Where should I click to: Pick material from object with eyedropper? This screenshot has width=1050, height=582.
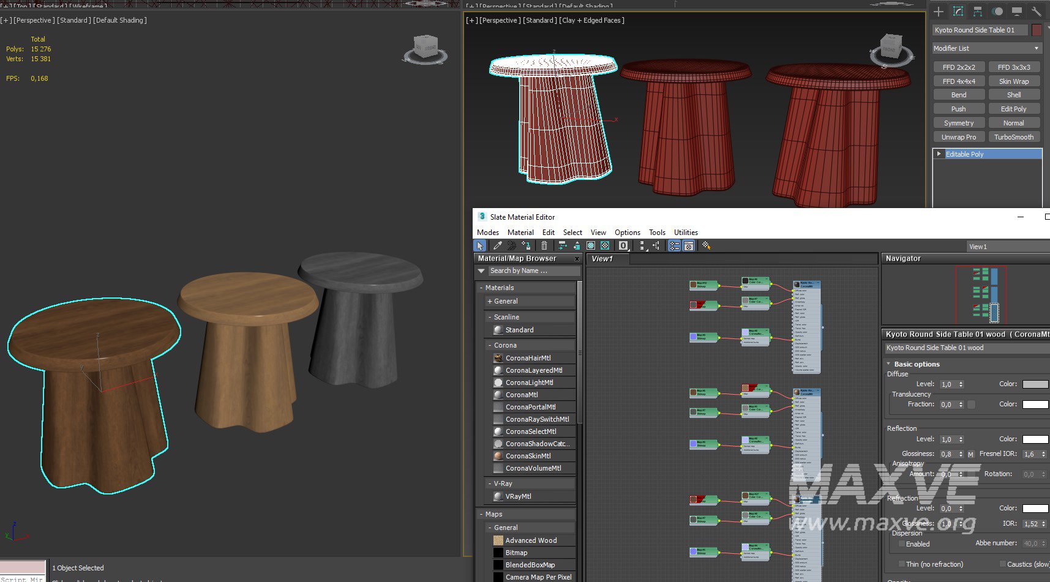497,245
